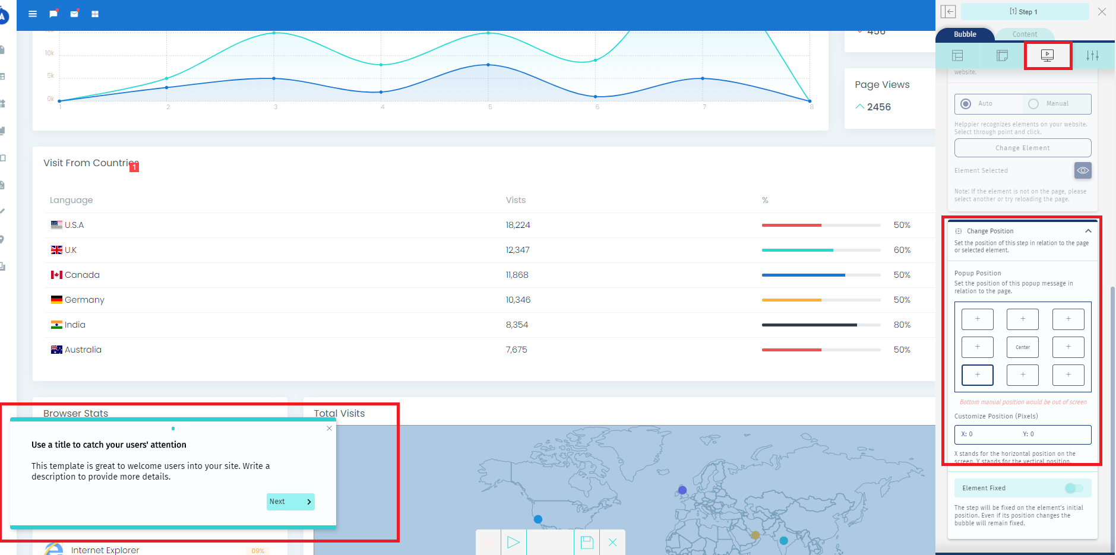Collapse the side panel with arrow icon
Screen dimensions: 1116x555
[949, 12]
